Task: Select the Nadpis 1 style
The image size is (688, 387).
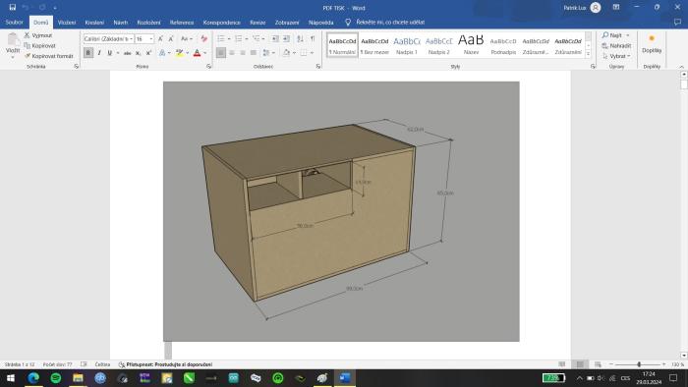Action: click(x=407, y=45)
